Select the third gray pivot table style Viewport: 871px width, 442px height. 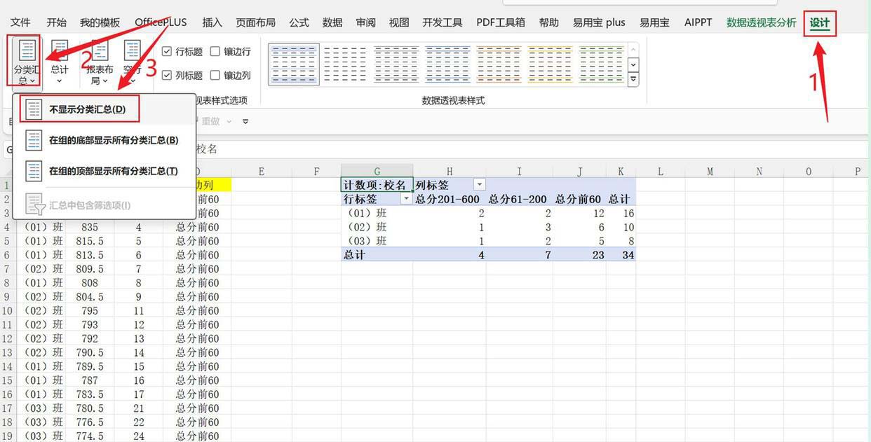click(396, 64)
